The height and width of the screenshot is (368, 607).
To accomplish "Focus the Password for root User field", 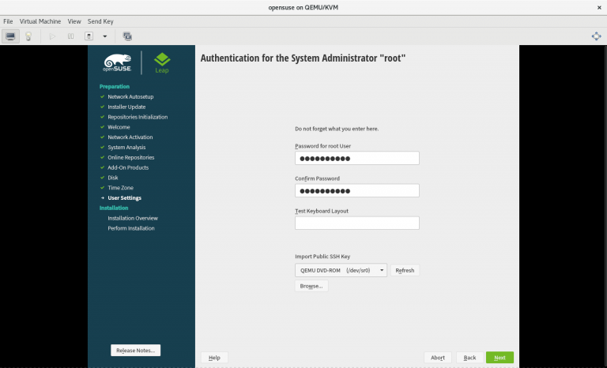I will [x=357, y=158].
